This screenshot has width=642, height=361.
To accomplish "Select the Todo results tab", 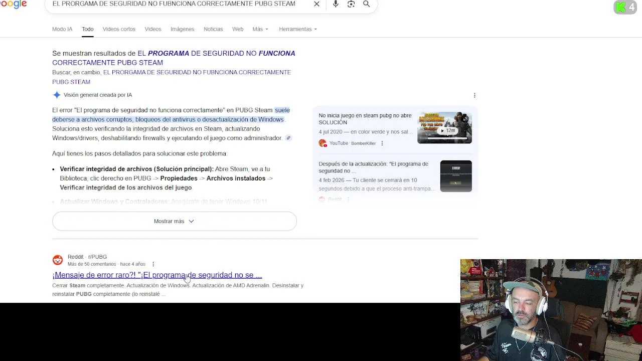I will (x=88, y=29).
